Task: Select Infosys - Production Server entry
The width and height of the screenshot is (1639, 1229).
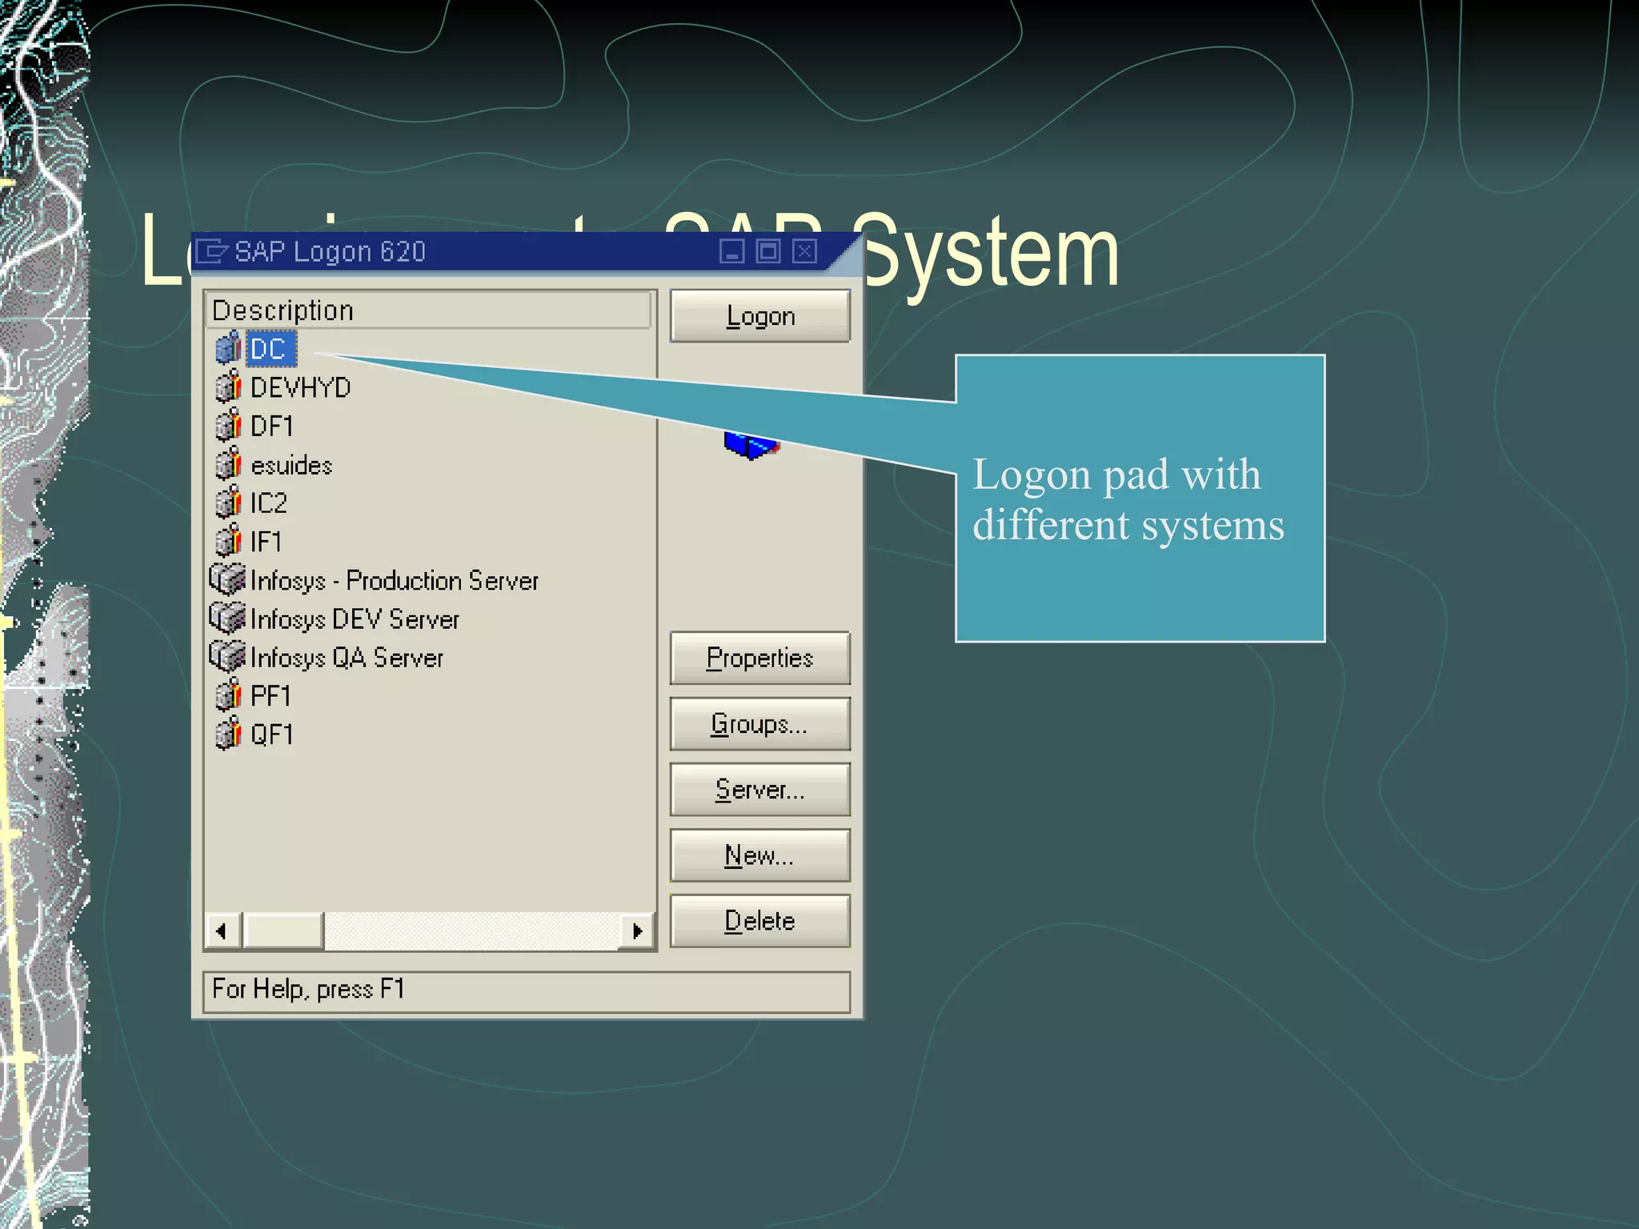Action: [395, 580]
